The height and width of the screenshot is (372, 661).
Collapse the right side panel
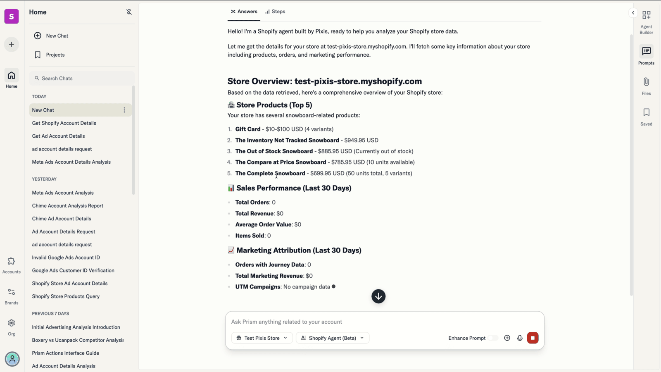click(x=633, y=12)
